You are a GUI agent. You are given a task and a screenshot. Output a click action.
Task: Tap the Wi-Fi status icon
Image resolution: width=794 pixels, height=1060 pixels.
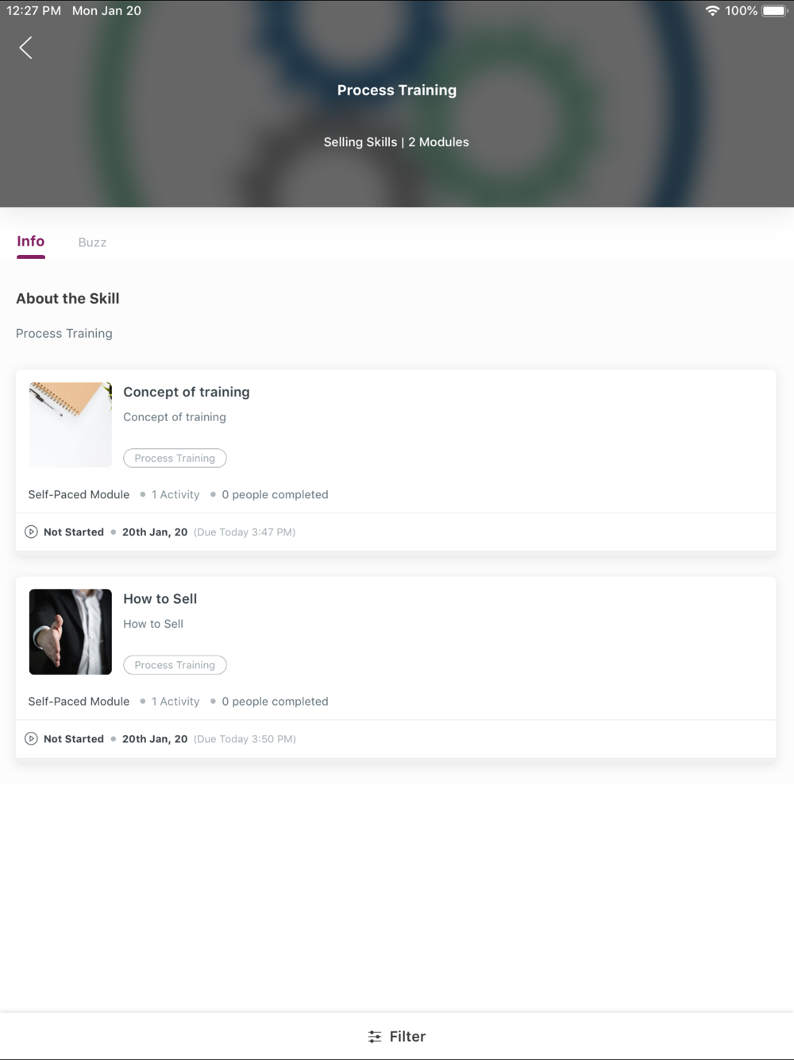pyautogui.click(x=712, y=10)
